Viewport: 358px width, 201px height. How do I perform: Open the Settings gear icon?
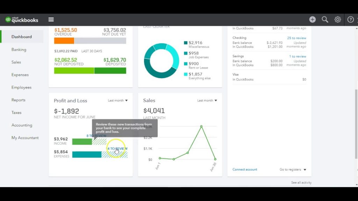[x=337, y=20]
